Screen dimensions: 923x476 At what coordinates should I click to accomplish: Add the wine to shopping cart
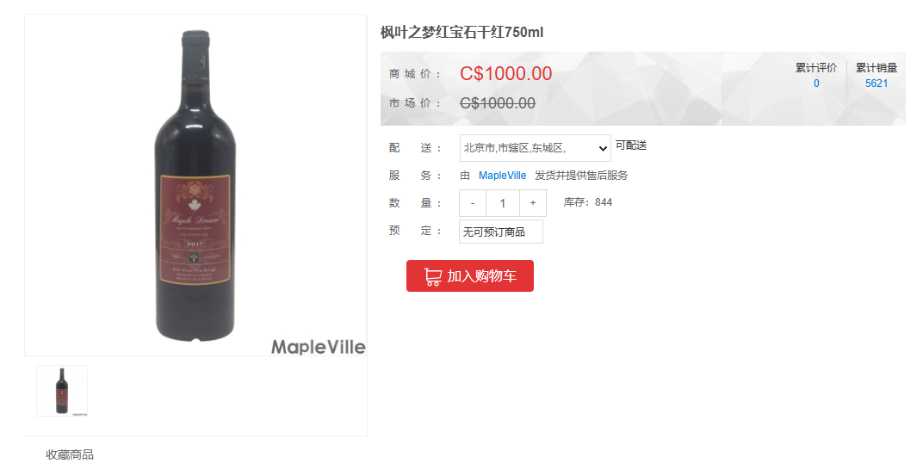tap(470, 276)
